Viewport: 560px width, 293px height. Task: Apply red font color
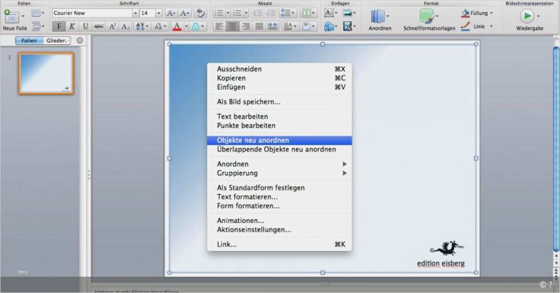point(177,26)
